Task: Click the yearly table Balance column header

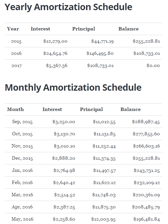Action: [129, 29]
